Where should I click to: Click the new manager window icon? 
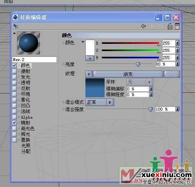click(x=177, y=26)
